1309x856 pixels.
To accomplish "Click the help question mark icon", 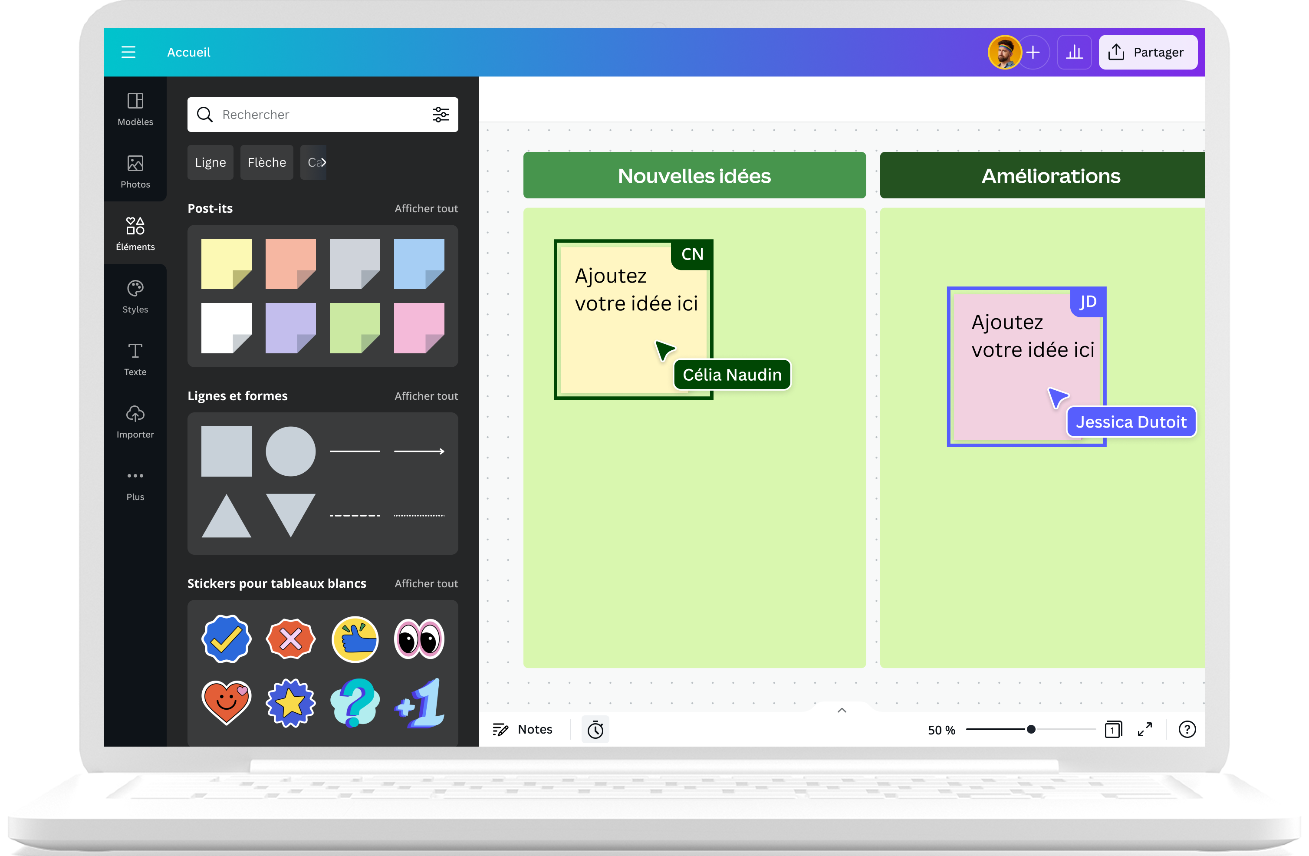I will pyautogui.click(x=1187, y=730).
